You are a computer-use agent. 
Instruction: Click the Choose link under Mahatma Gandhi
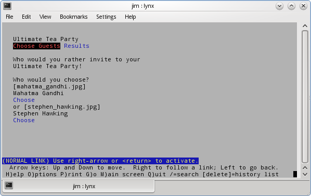pyautogui.click(x=24, y=100)
